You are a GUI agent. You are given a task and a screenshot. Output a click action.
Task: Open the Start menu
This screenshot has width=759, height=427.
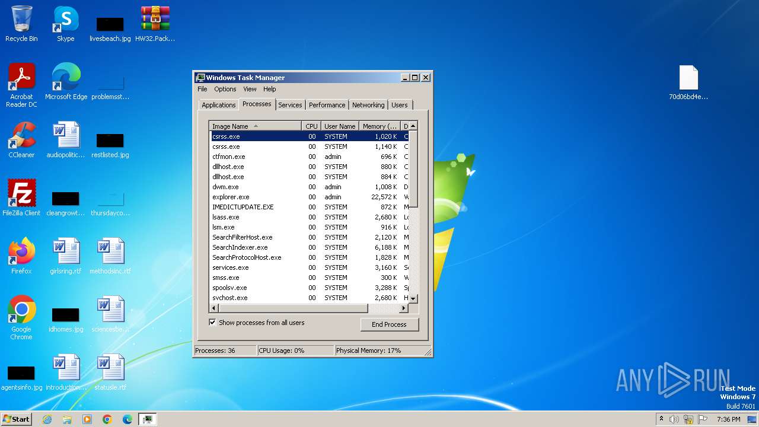point(16,419)
